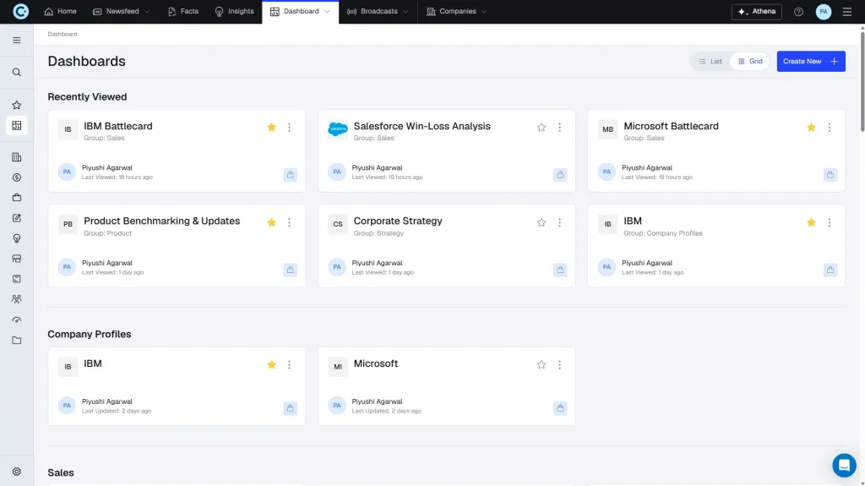This screenshot has width=865, height=486.
Task: Favorite the Salesforce Win-Loss Analysis dashboard
Action: click(x=541, y=128)
